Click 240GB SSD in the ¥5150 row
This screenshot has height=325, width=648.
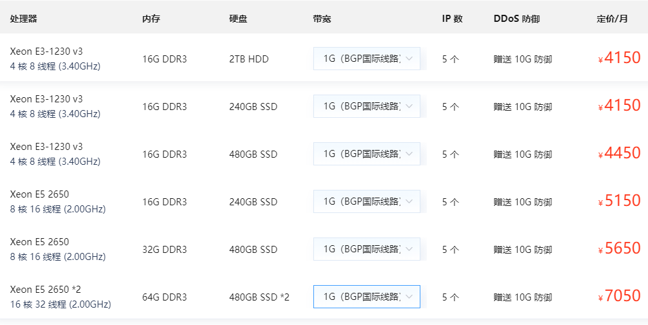click(x=253, y=201)
